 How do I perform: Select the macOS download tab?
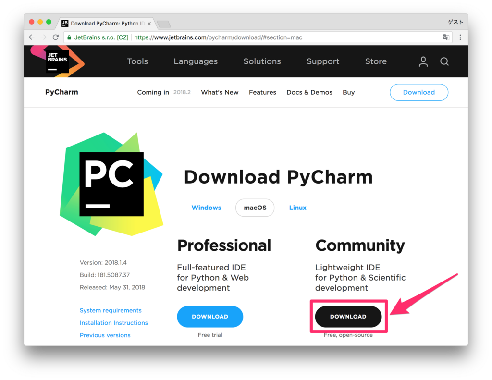(255, 208)
